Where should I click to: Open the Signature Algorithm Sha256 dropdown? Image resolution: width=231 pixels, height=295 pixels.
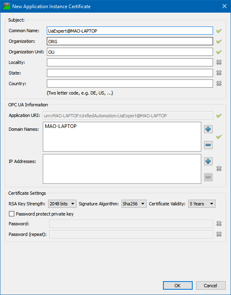(134, 204)
